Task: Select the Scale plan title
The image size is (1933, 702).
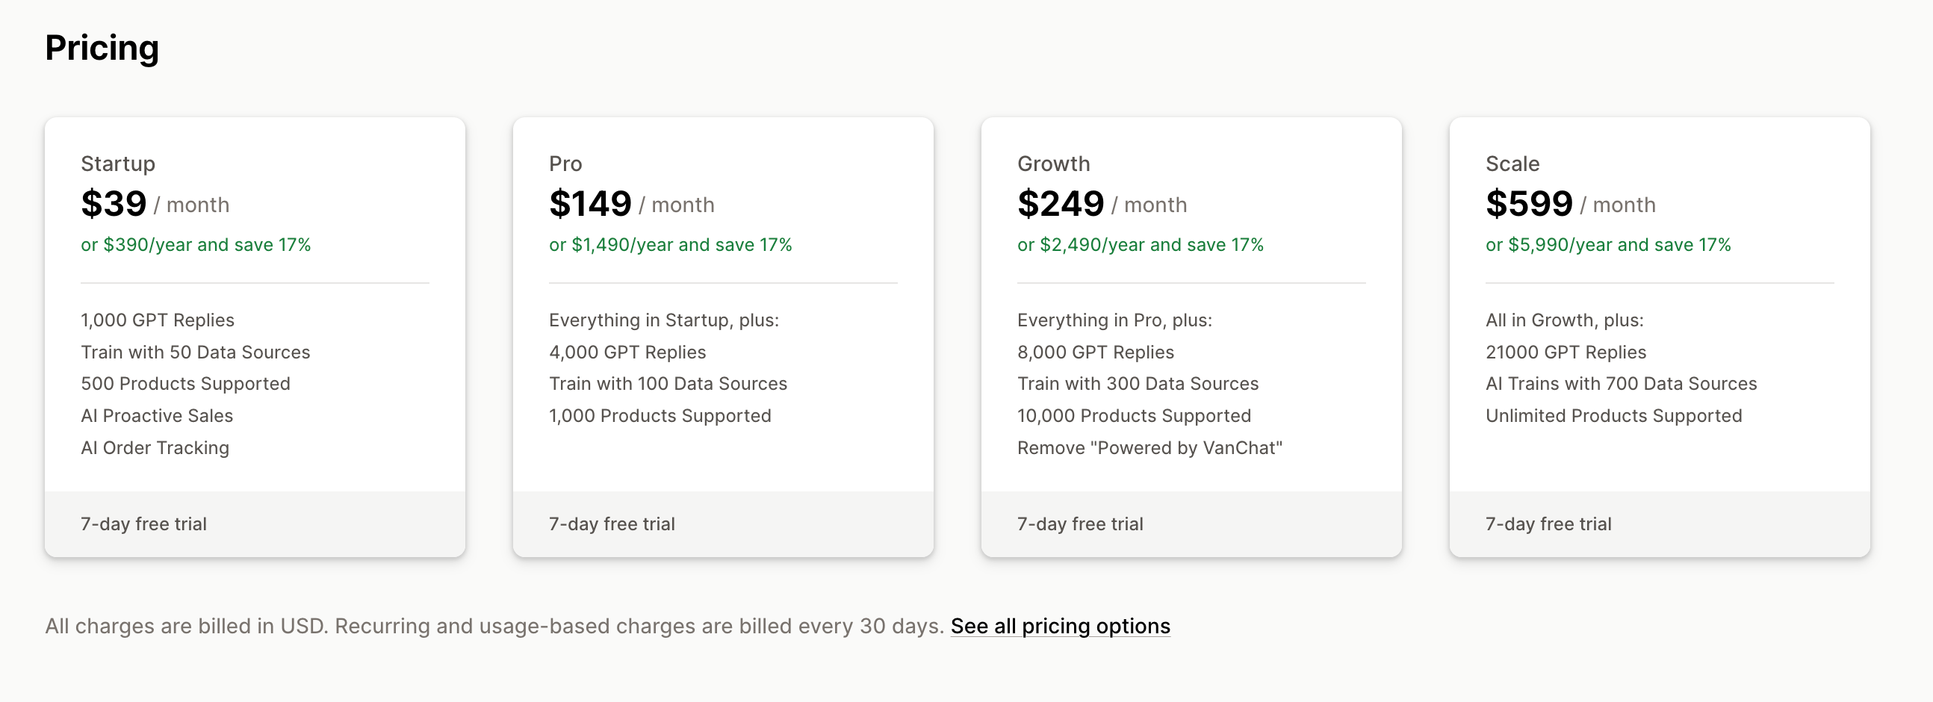Action: click(1512, 164)
